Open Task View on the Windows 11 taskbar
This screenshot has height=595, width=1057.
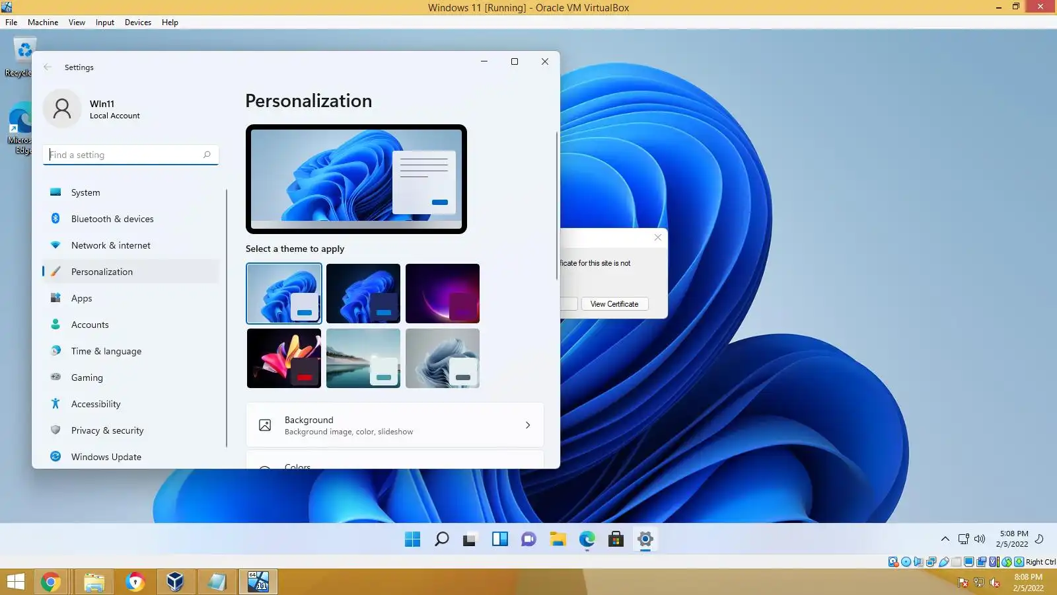point(470,539)
